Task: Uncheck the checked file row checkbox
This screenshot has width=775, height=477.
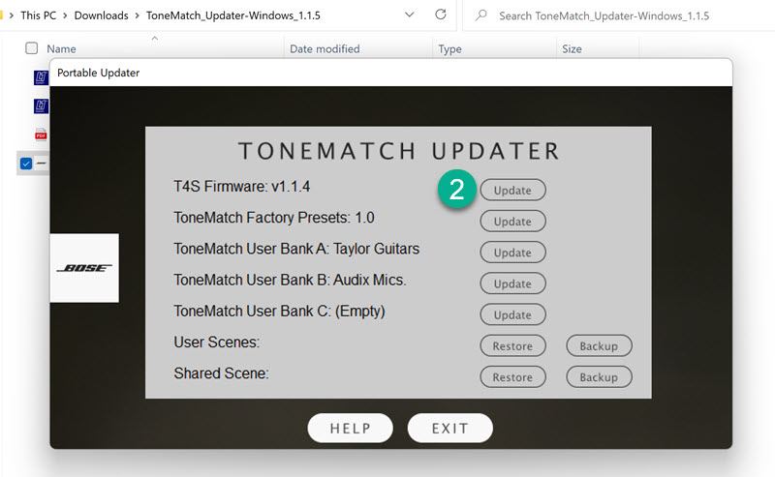Action: tap(26, 164)
